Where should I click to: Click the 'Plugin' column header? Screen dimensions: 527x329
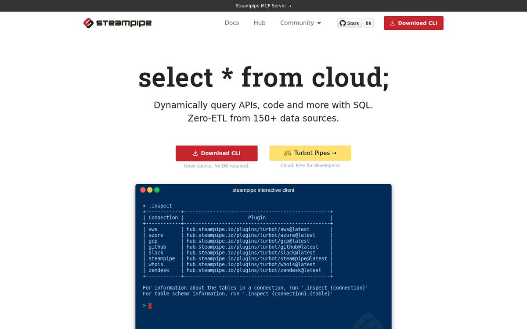(257, 218)
